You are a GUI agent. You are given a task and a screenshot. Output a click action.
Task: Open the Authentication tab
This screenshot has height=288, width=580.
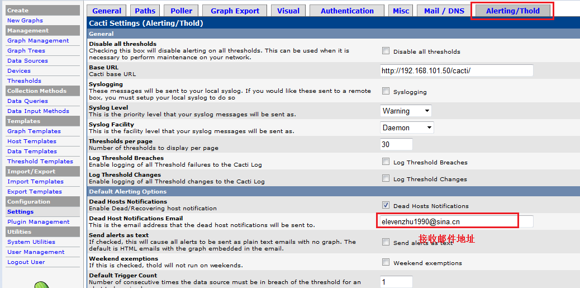347,11
